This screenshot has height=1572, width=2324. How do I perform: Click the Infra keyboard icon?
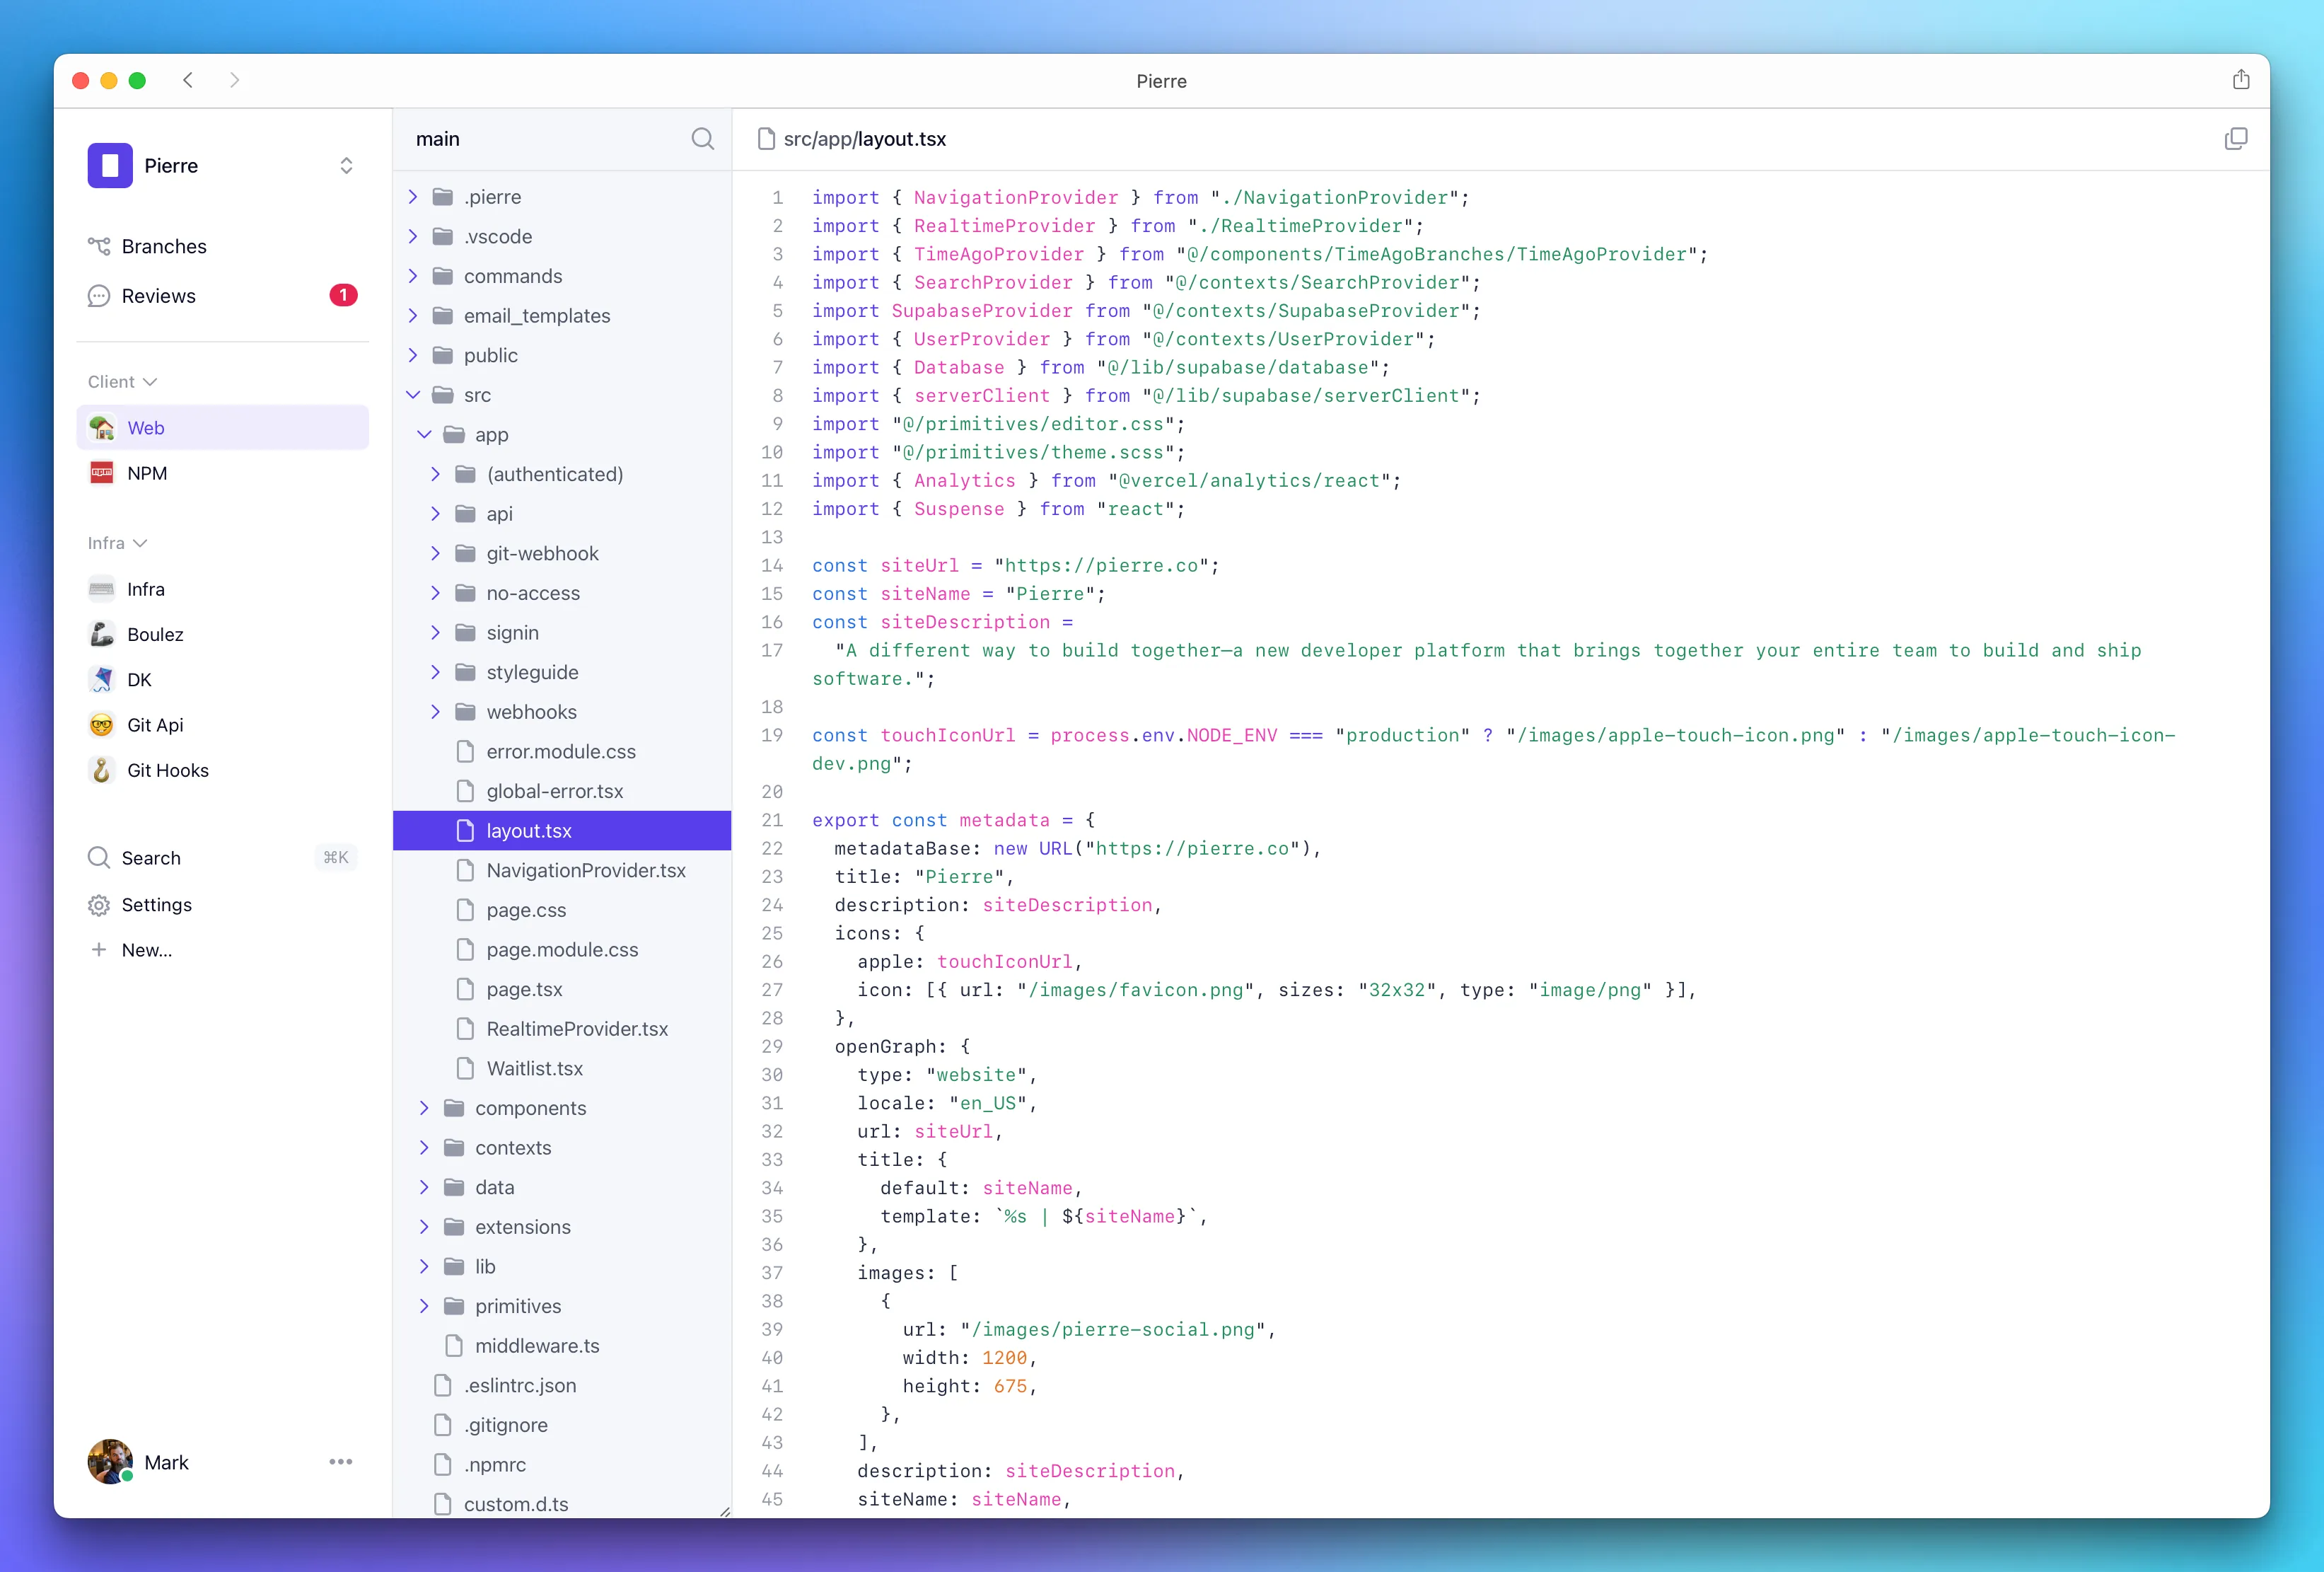click(102, 589)
